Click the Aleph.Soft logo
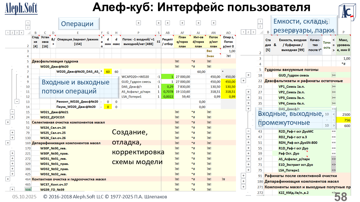This screenshot has width=360, height=202. coord(21,9)
